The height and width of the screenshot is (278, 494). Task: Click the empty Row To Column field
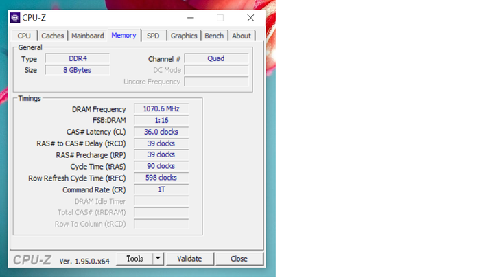click(161, 224)
